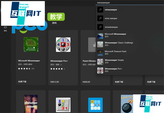Click the Microsoft Minesweeper card title
The height and width of the screenshot is (113, 164).
[x=29, y=61]
